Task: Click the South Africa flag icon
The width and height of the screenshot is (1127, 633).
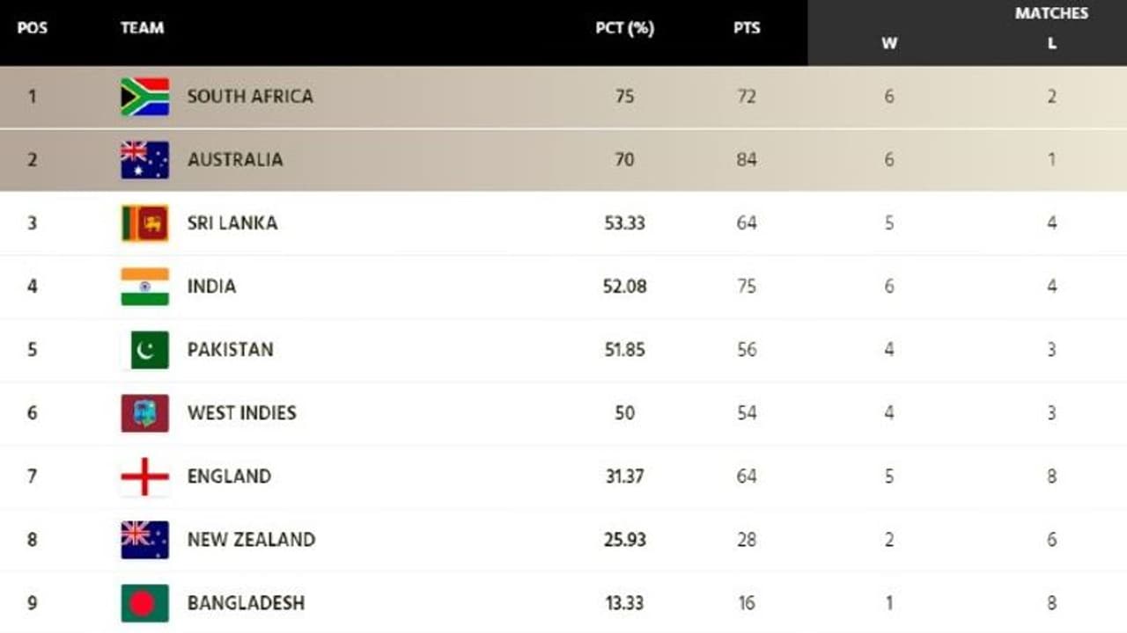Action: pyautogui.click(x=144, y=97)
